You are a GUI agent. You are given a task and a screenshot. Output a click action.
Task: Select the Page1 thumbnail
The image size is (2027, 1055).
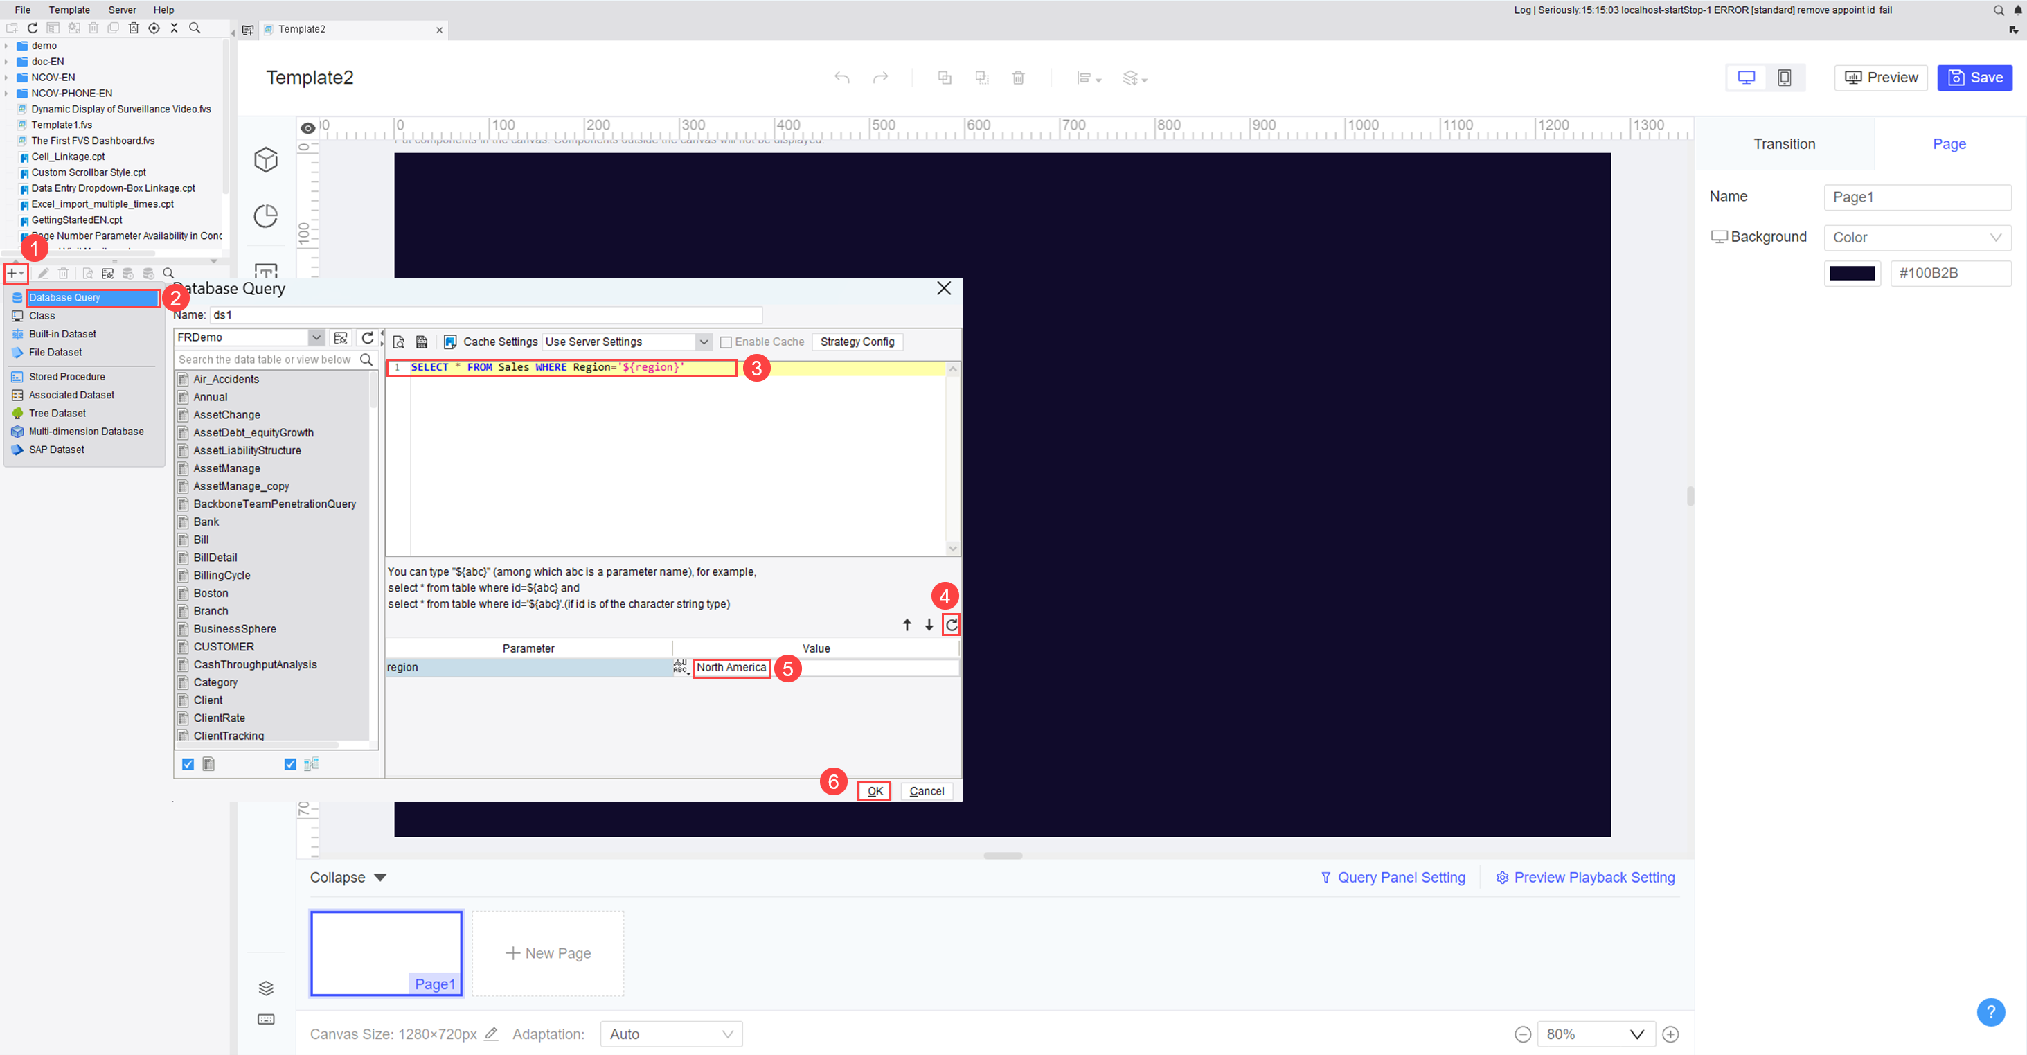(386, 953)
